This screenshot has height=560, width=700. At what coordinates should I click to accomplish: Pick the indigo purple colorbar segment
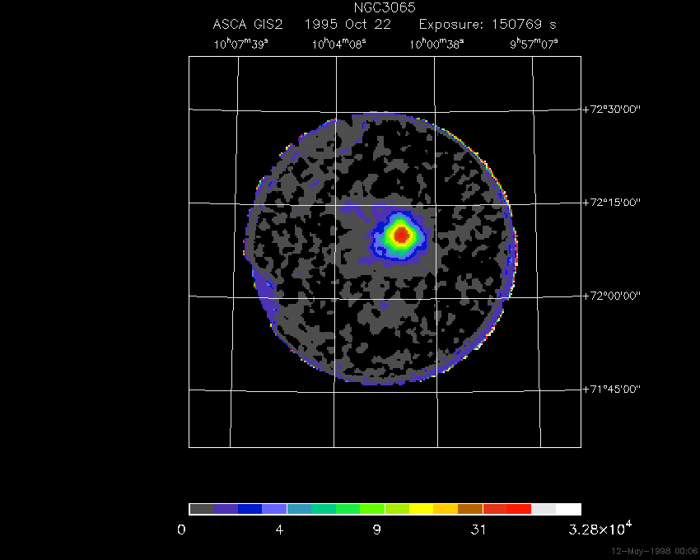(x=226, y=509)
